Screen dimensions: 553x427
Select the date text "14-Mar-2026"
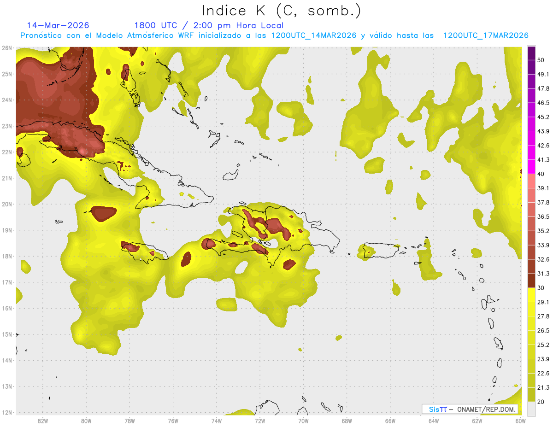[58, 25]
